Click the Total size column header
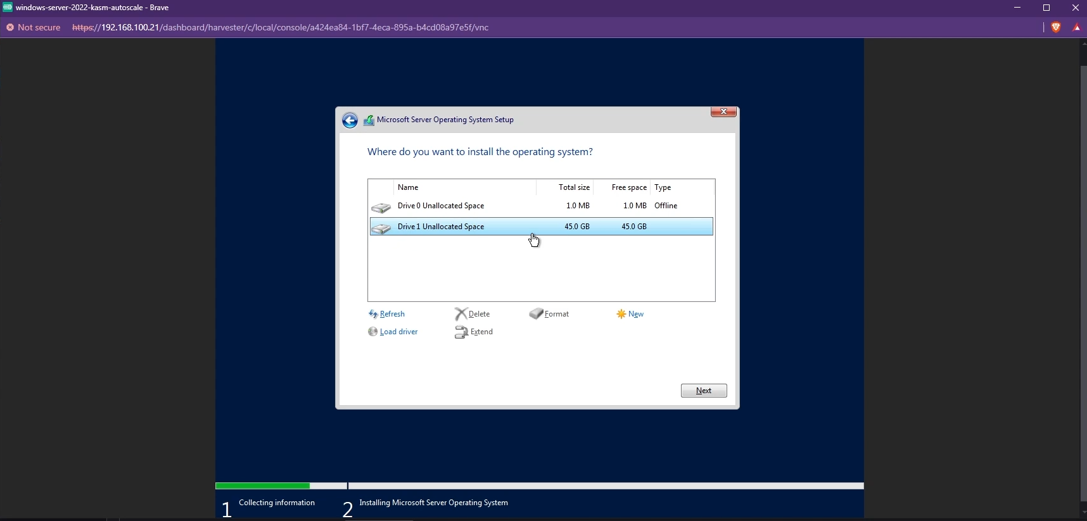The width and height of the screenshot is (1087, 521). (574, 187)
